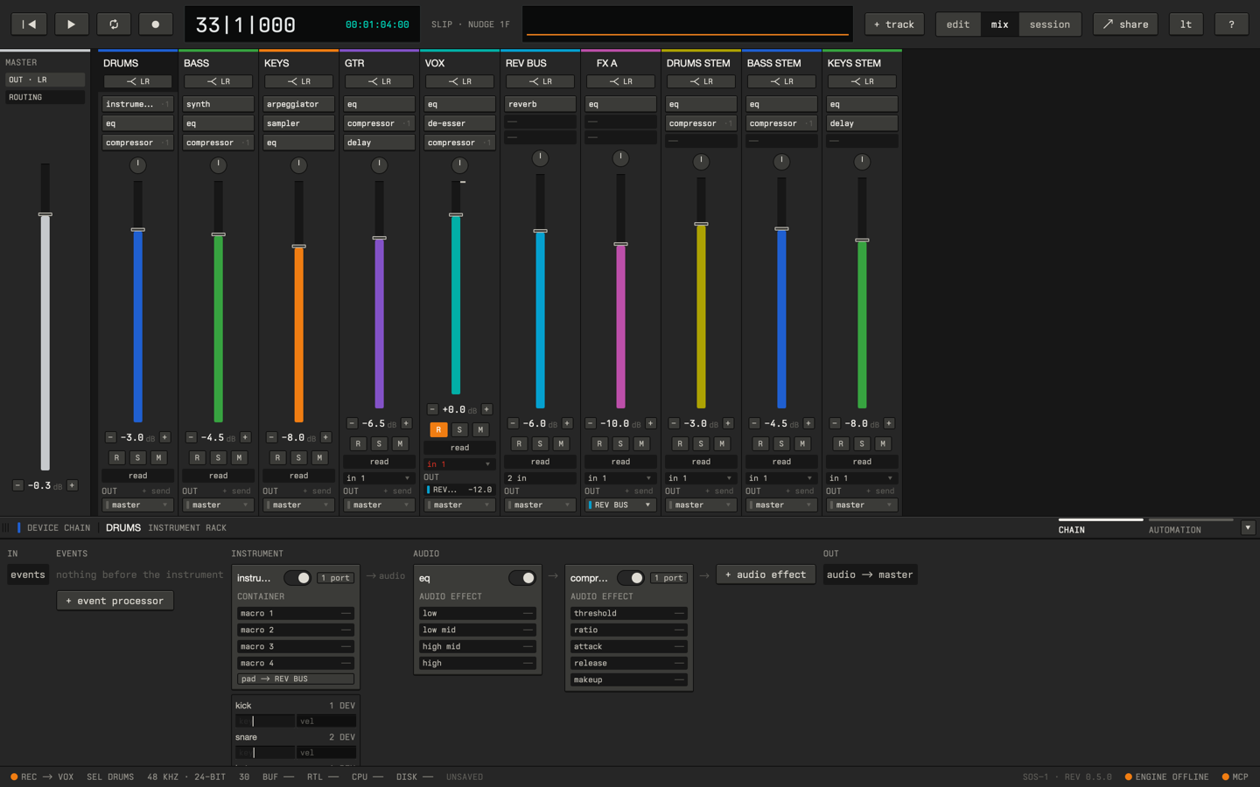
Task: Select the 'macro 1' container row
Action: coord(295,613)
